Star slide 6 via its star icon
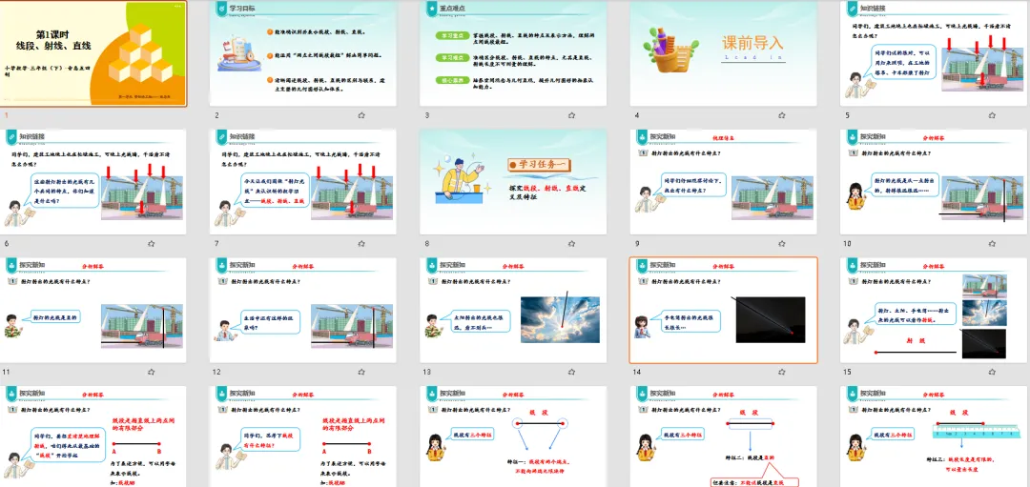The image size is (1030, 487). point(151,244)
